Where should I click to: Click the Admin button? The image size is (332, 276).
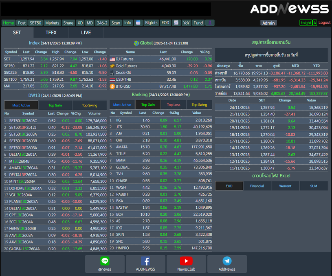[268, 23]
